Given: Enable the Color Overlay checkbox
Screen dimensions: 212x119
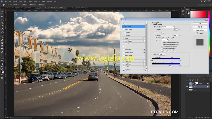Looking at the screenshot, I should tap(123, 50).
